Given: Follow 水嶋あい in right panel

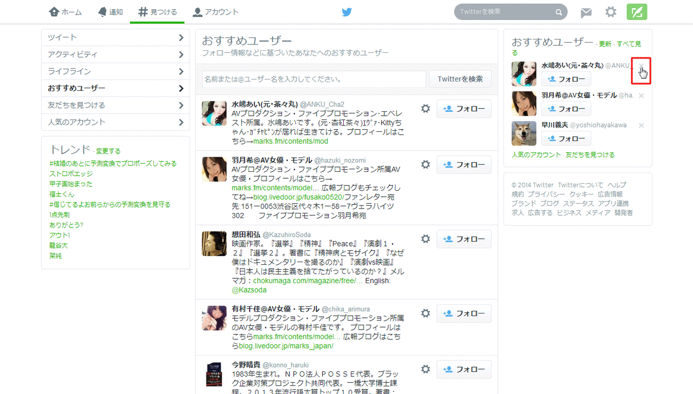Looking at the screenshot, I should pos(566,79).
